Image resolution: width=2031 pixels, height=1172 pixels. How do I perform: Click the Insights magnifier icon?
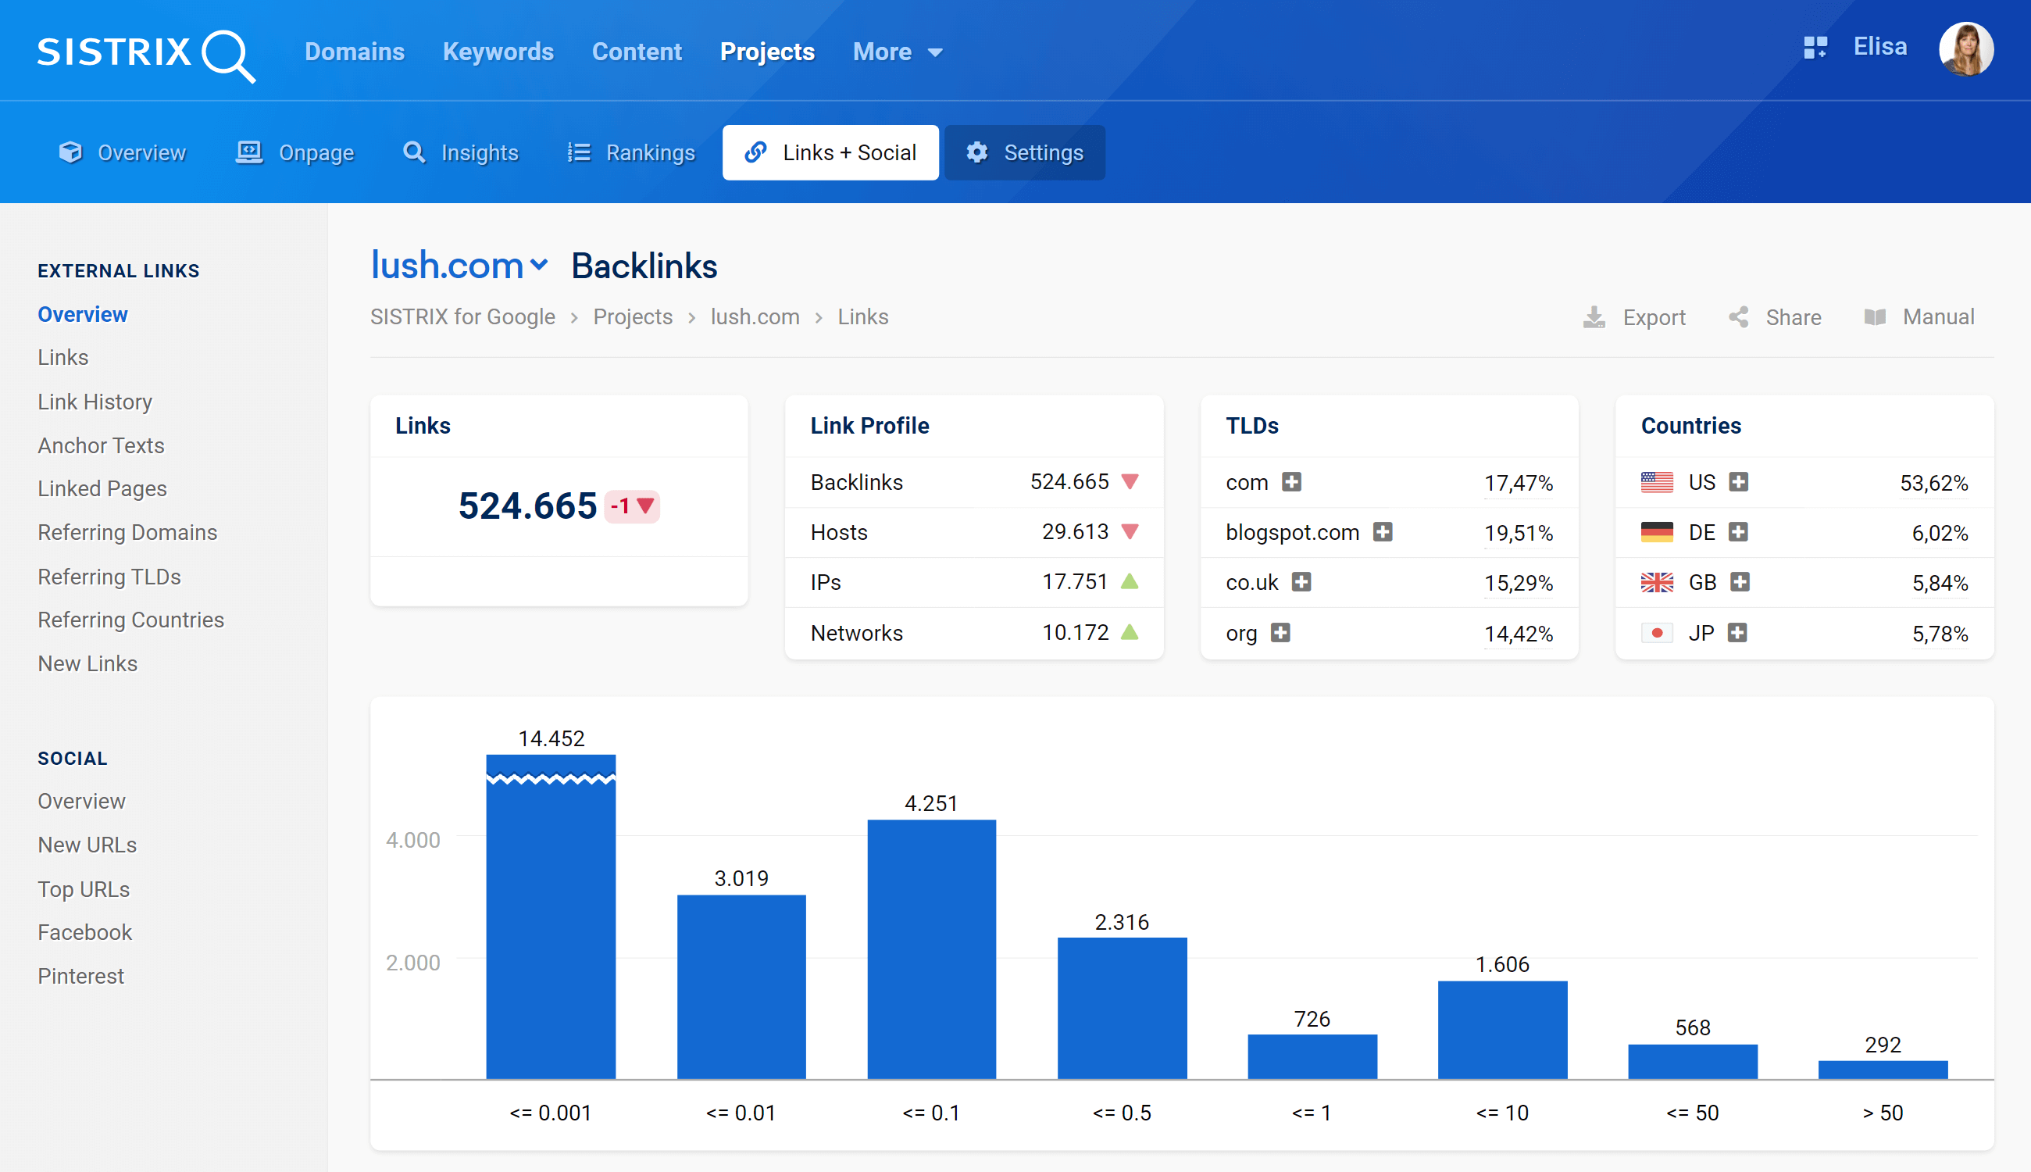tap(415, 152)
